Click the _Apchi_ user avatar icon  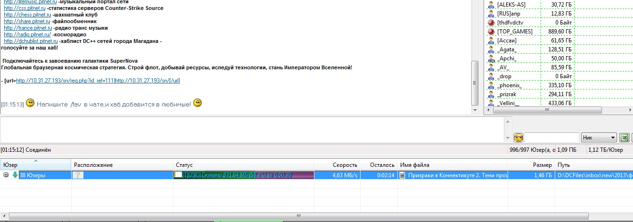tap(491, 58)
